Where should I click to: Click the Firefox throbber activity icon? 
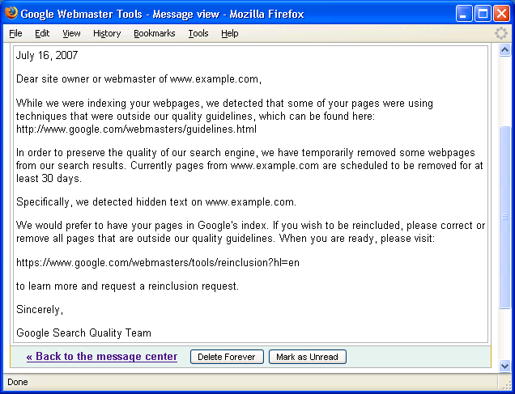(x=501, y=33)
